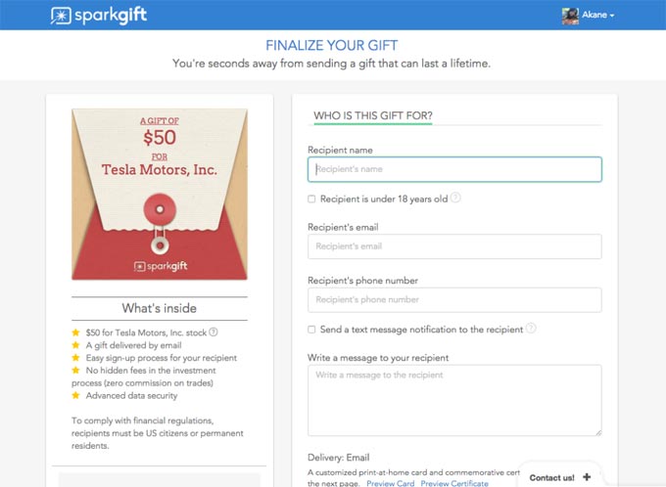Click the red envelope seal button

tap(159, 208)
